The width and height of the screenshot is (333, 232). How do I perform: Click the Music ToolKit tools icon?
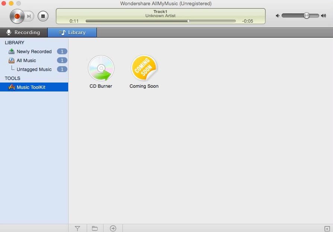point(12,87)
